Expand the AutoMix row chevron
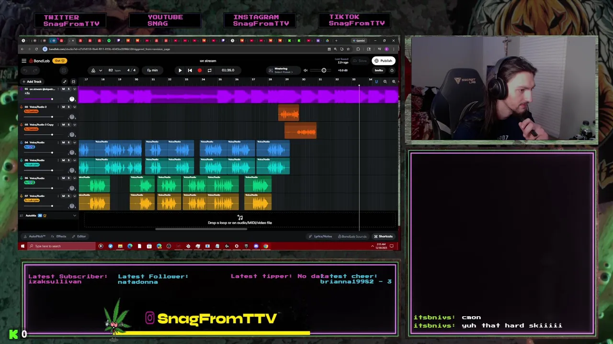Image resolution: width=613 pixels, height=344 pixels. [75, 215]
